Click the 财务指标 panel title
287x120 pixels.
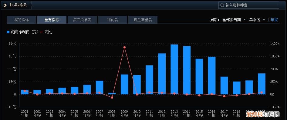18,5
